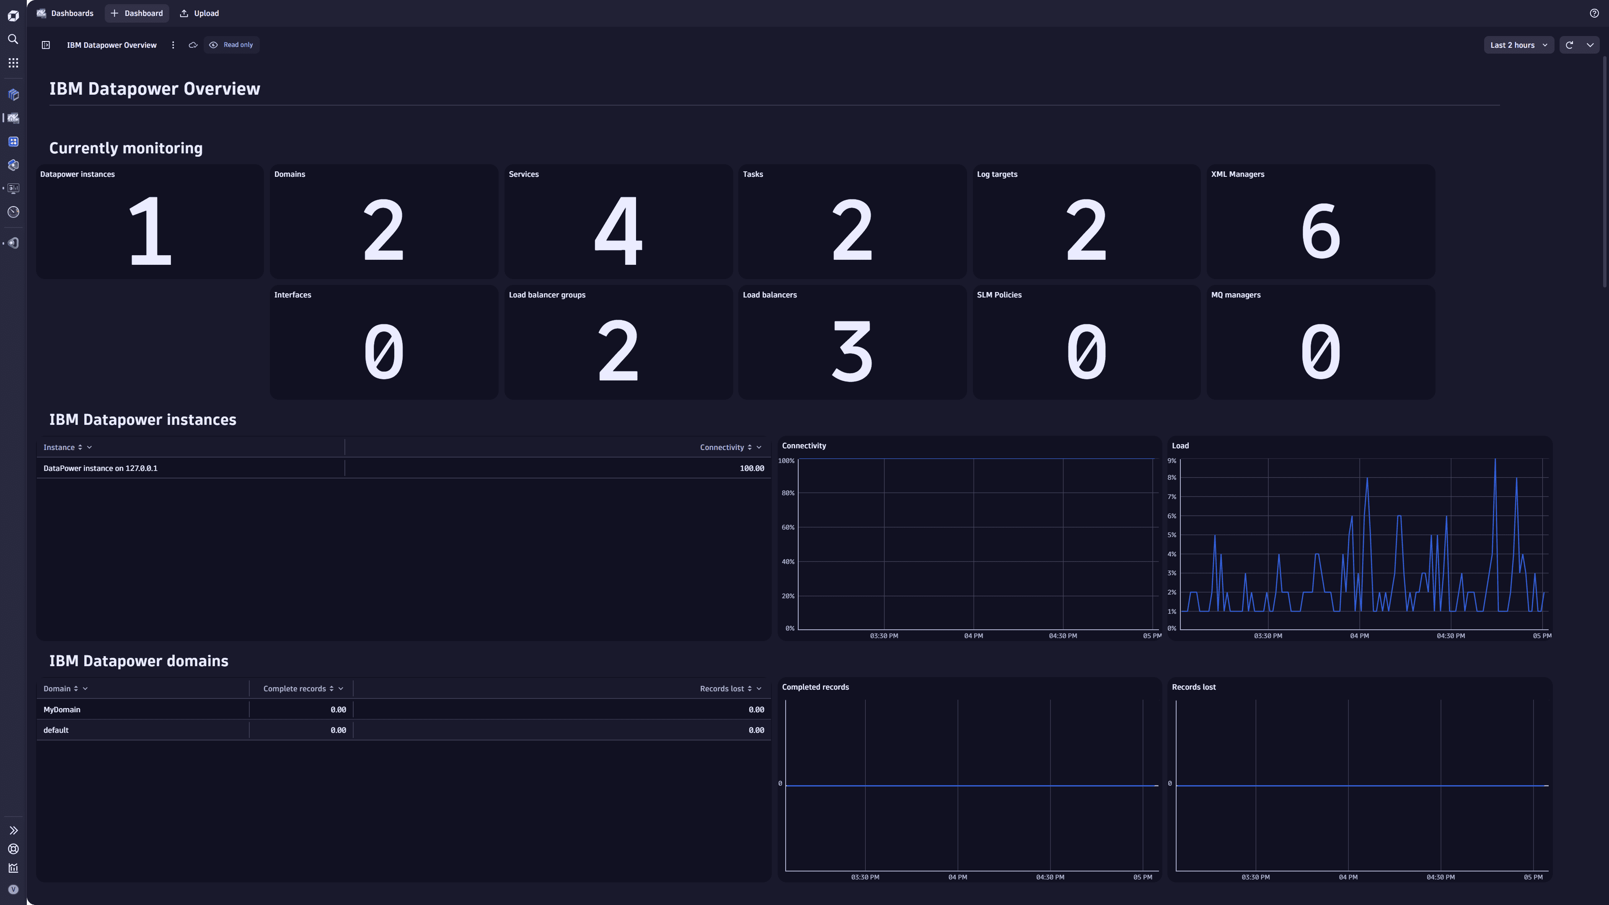The height and width of the screenshot is (905, 1609).
Task: Open the user avatar V menu
Action: coord(13,889)
